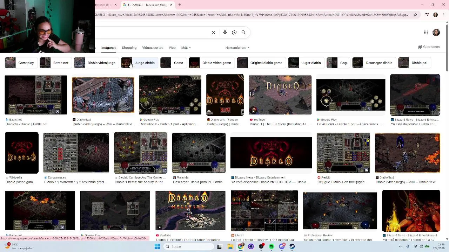The image size is (449, 252).
Task: Open 'Diablo 1 items: the beauty' link
Action: tap(141, 182)
